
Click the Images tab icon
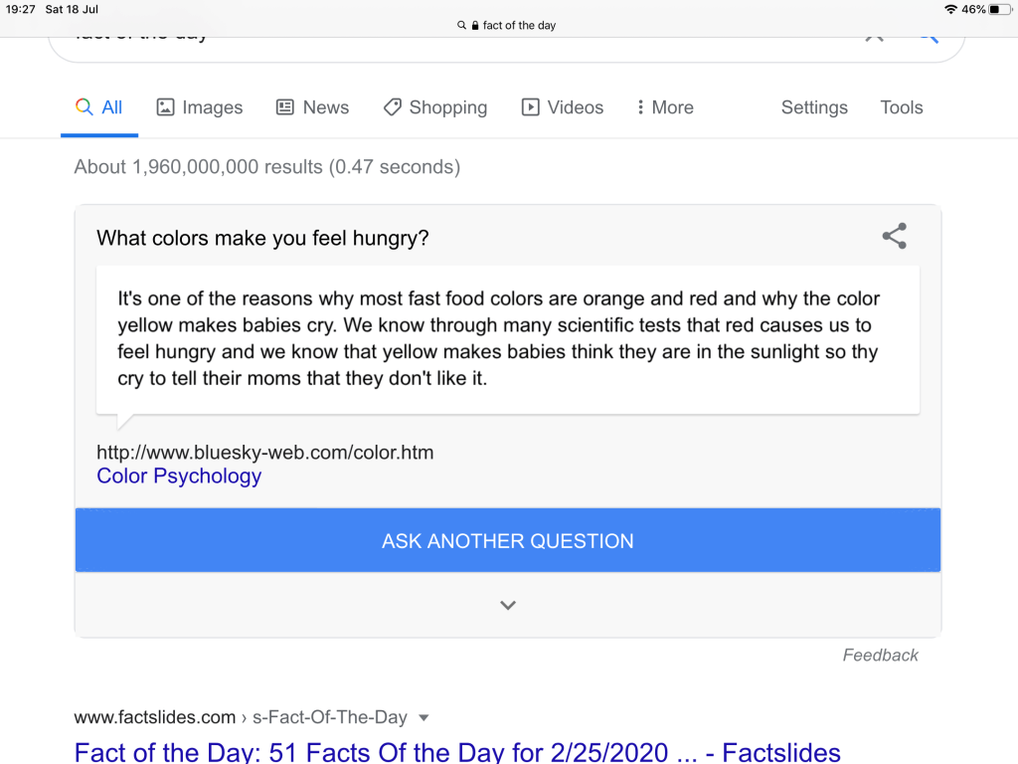166,107
